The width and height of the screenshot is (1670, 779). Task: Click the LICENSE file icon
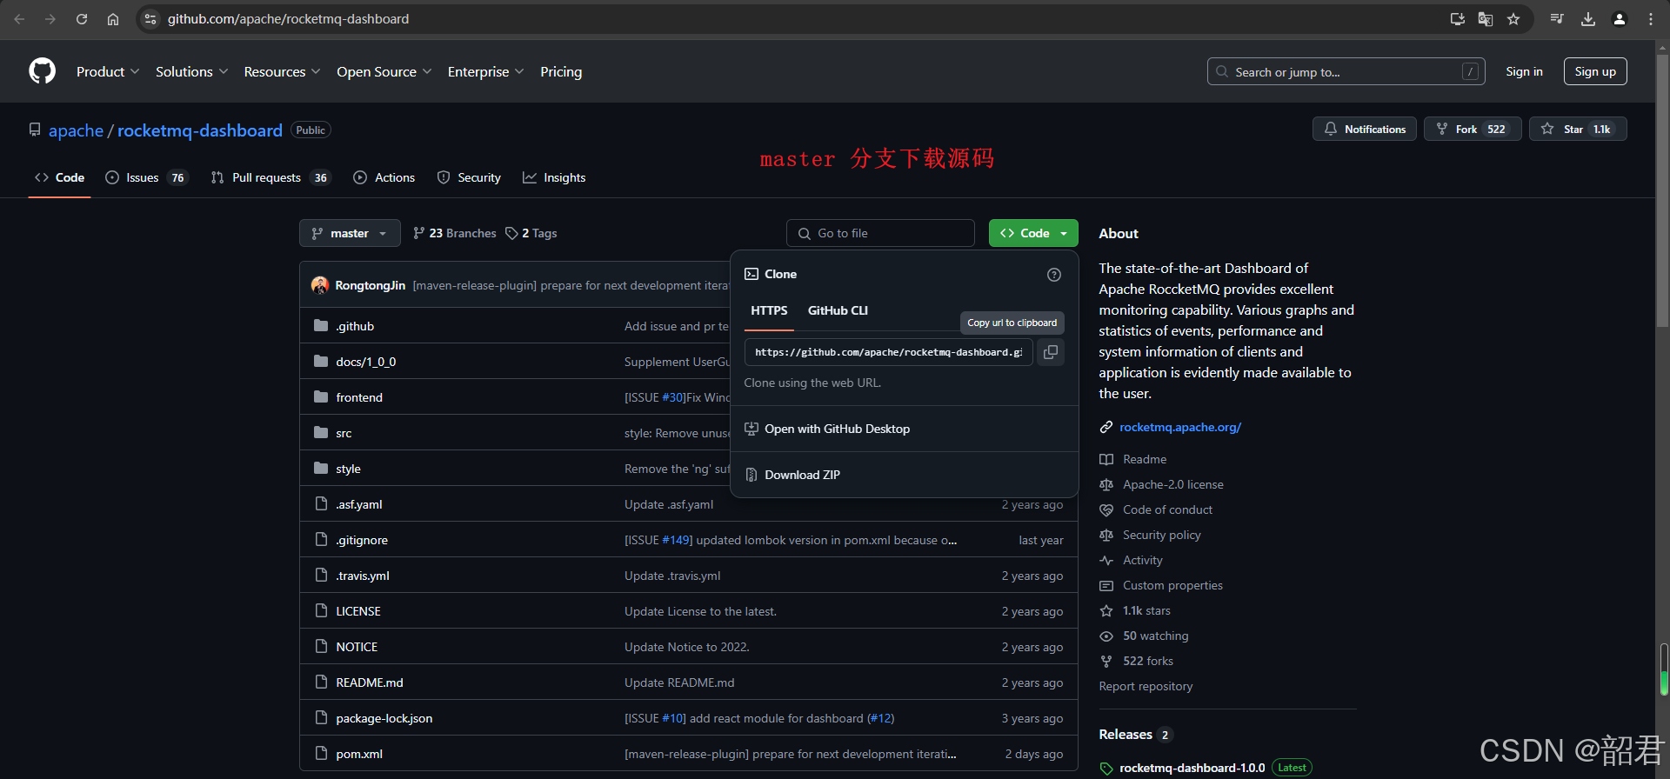[x=321, y=611]
